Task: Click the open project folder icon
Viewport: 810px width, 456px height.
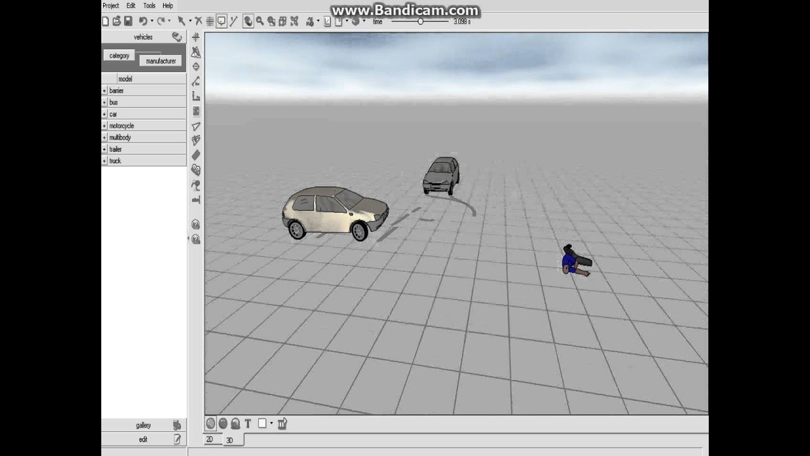Action: click(x=116, y=22)
